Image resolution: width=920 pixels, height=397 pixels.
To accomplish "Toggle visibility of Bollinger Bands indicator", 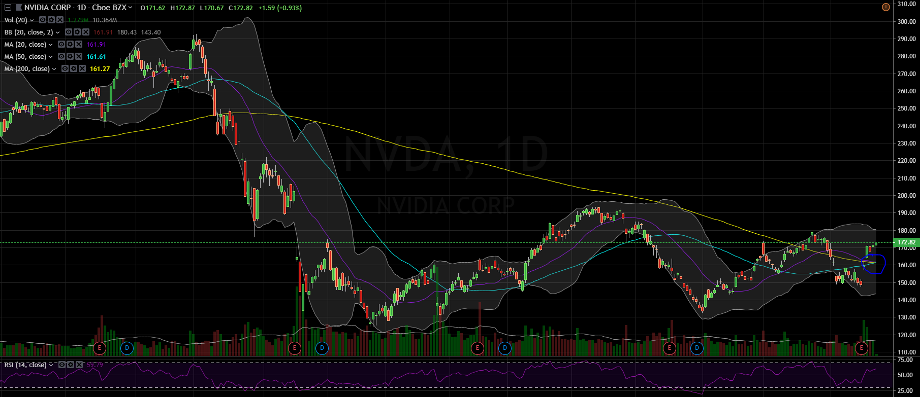I will tap(69, 32).
